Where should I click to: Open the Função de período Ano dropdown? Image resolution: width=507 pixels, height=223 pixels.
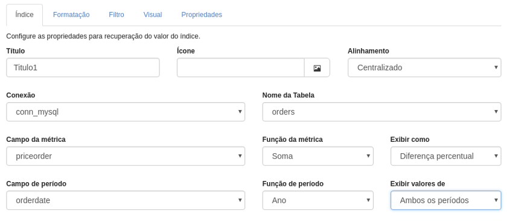coord(318,200)
